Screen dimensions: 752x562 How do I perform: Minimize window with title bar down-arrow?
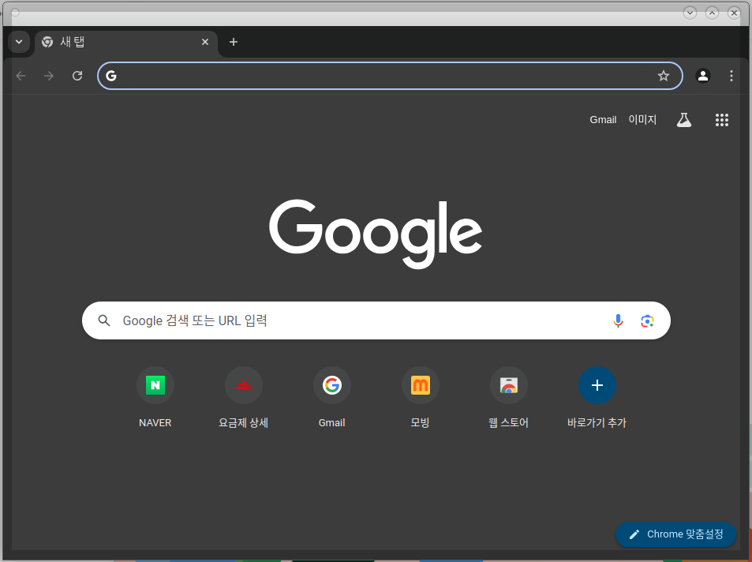click(x=690, y=13)
